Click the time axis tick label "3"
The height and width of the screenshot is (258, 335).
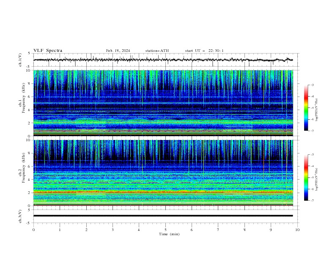113,230
